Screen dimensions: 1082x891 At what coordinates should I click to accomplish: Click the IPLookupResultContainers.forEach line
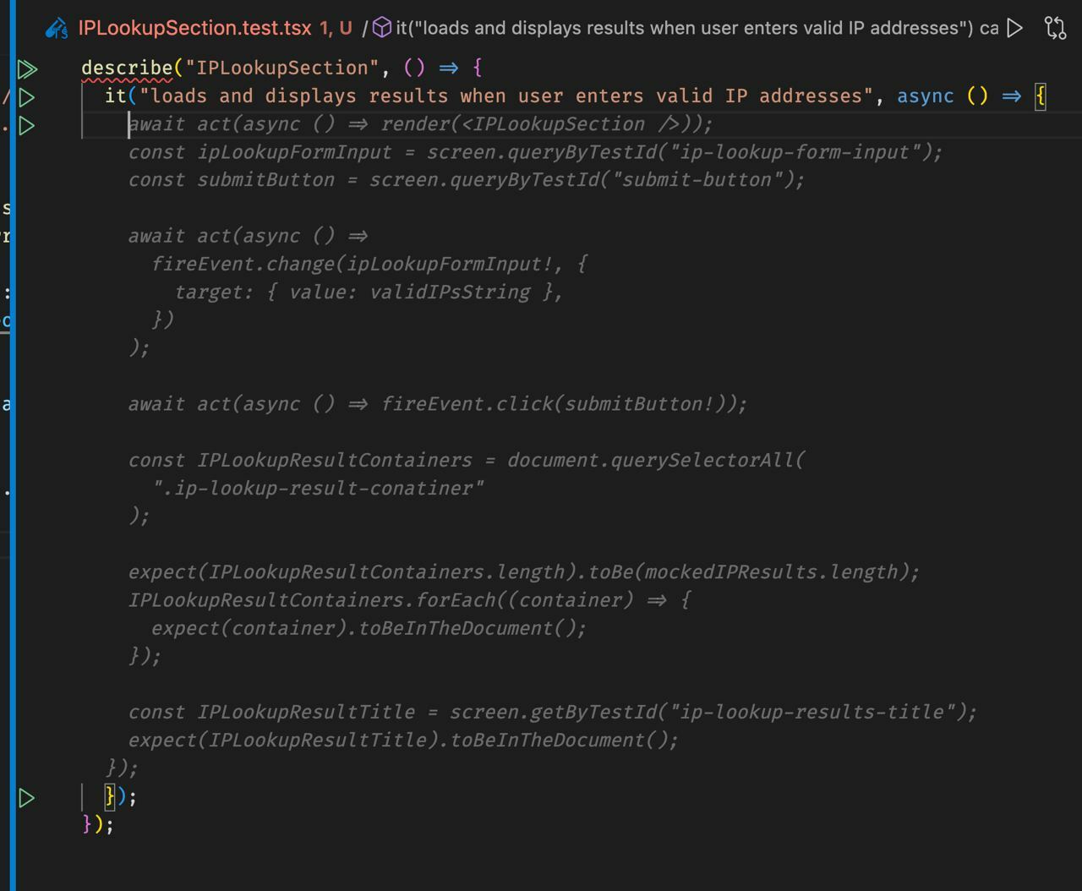click(410, 599)
